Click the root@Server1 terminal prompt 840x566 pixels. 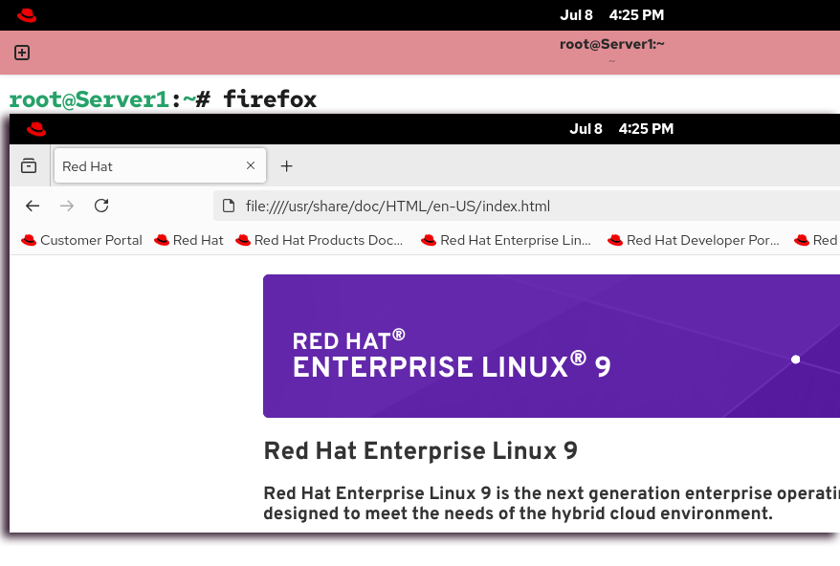(x=110, y=99)
